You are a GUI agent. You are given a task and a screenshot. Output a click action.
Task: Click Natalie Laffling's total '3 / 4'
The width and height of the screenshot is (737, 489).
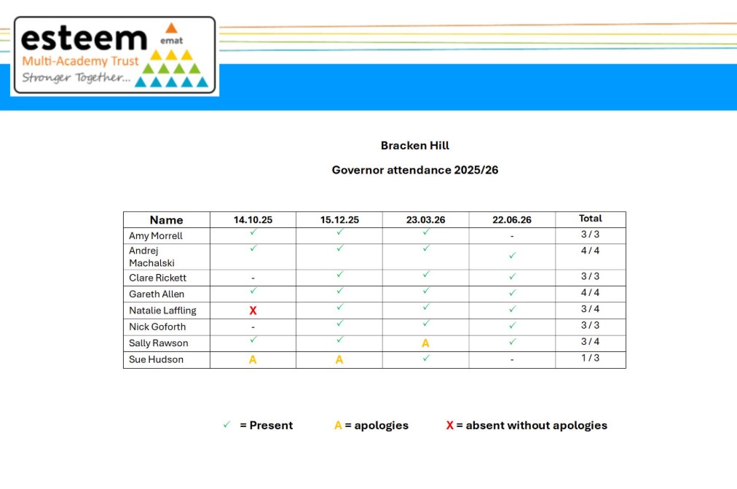point(591,309)
